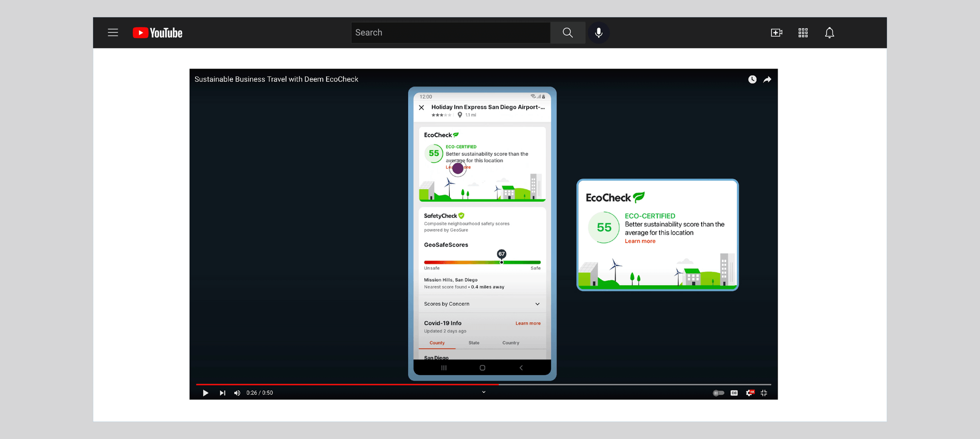Open the create video camera icon
The width and height of the screenshot is (980, 439).
tap(776, 33)
